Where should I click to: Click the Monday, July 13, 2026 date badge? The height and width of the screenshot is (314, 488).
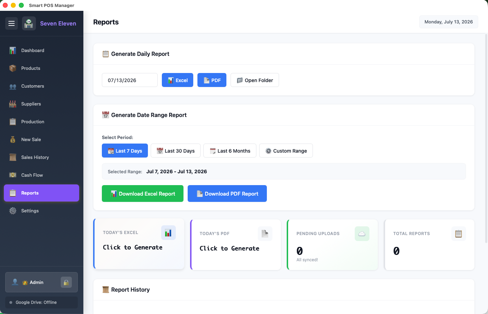(x=449, y=22)
